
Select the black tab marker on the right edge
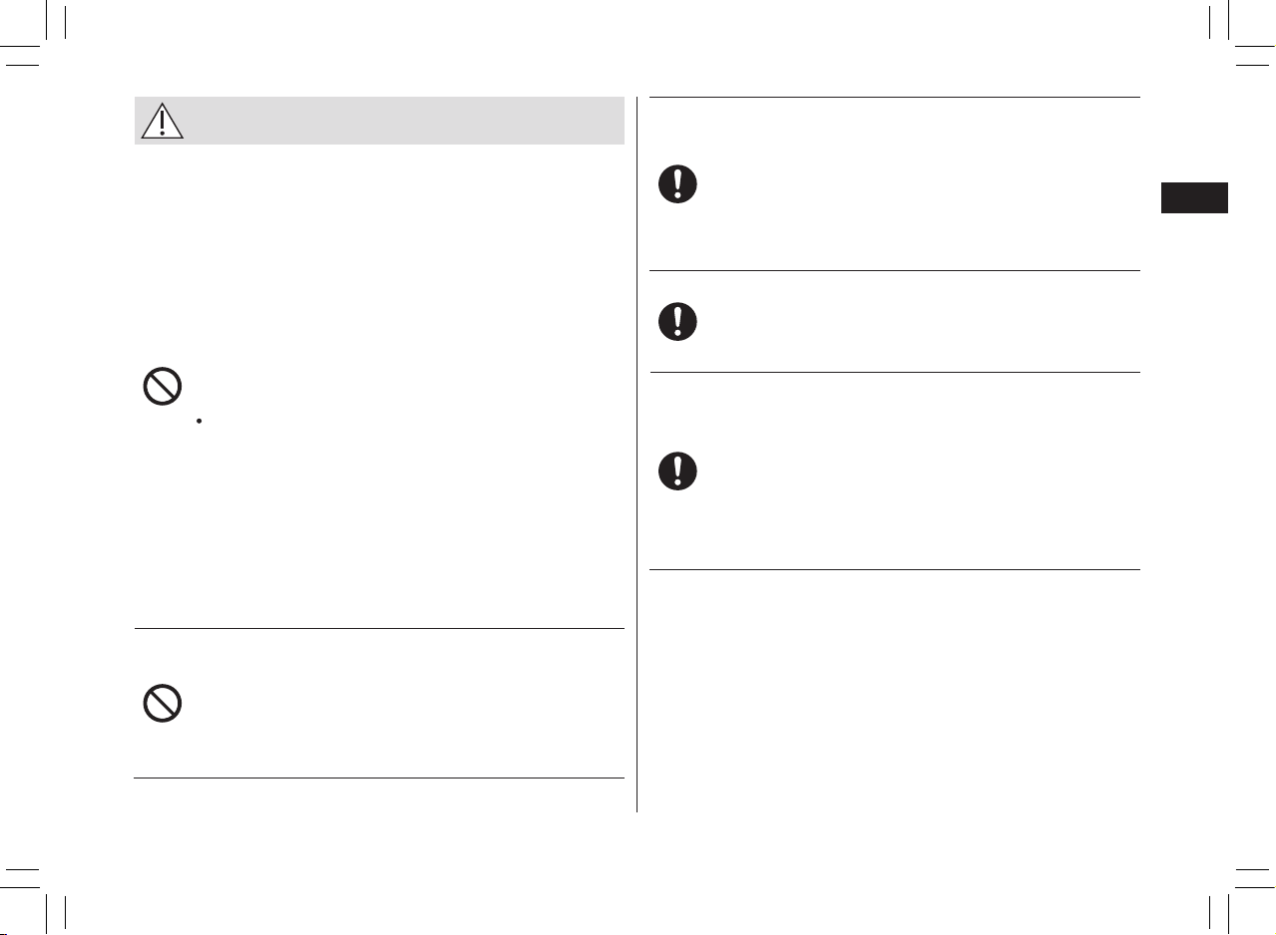(x=1194, y=197)
